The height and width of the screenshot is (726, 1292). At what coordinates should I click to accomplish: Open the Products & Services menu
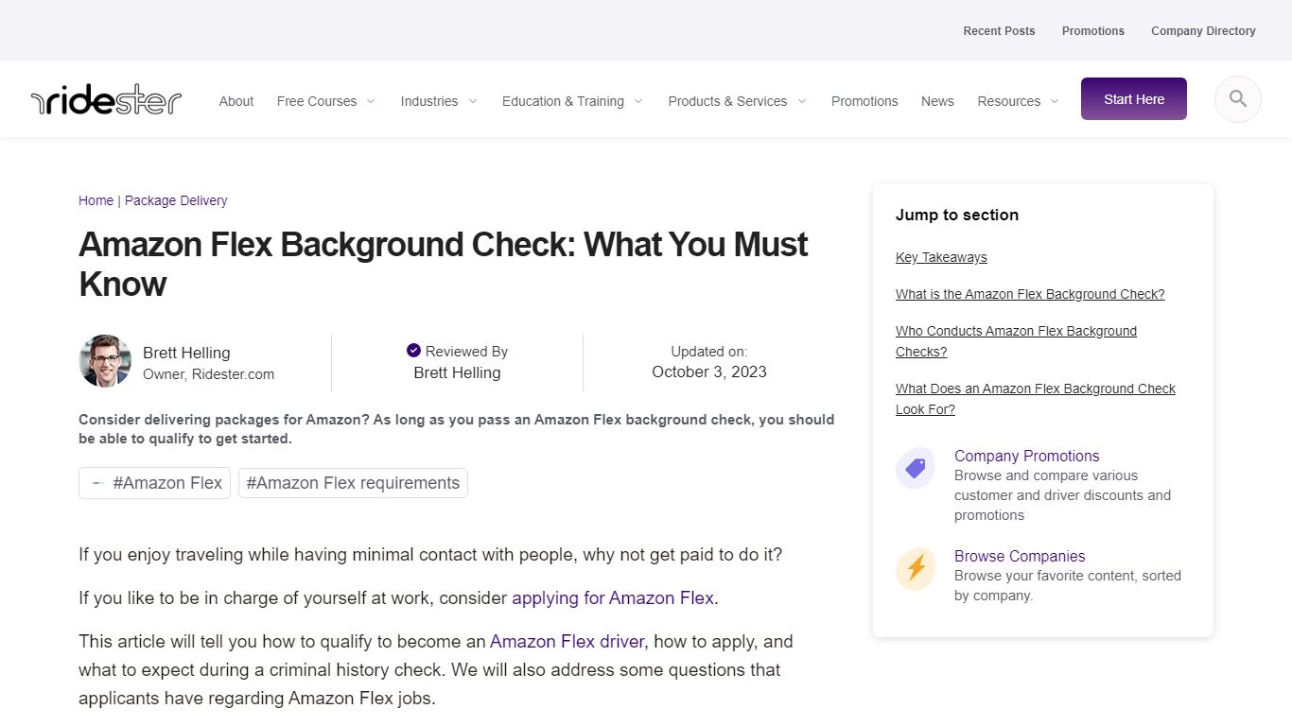(x=727, y=101)
